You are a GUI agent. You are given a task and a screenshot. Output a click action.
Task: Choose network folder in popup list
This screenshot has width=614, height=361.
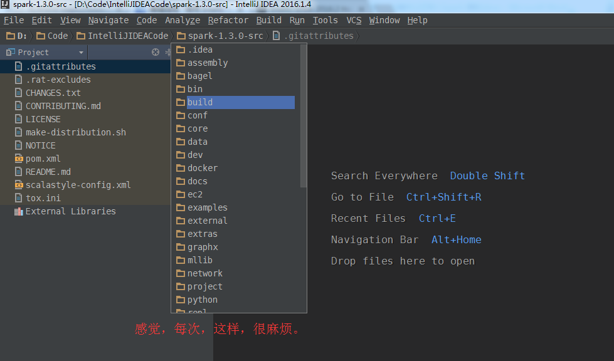pyautogui.click(x=235, y=274)
